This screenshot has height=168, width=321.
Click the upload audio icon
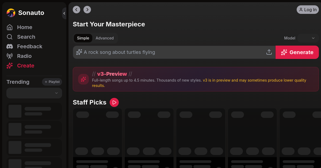point(269,52)
